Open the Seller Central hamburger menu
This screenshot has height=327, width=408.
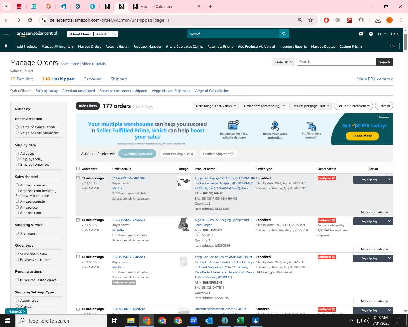click(x=6, y=34)
